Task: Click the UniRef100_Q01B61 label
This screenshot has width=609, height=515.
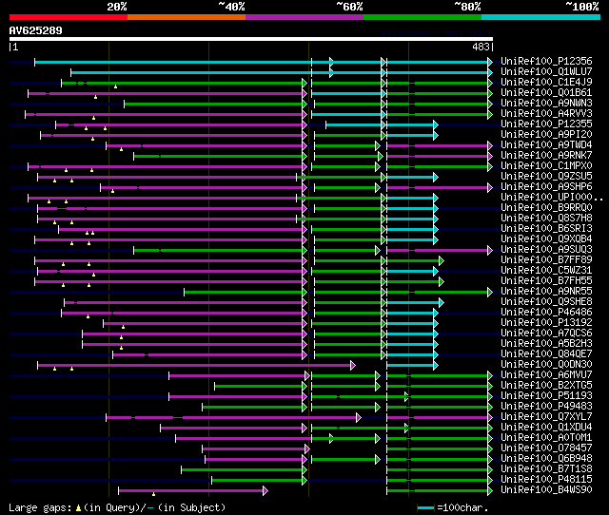Action: pos(546,93)
